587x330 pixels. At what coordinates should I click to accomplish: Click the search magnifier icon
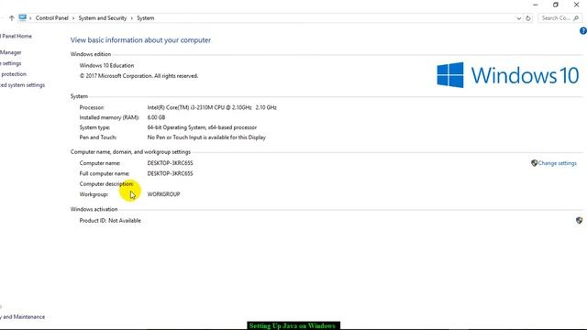[x=576, y=18]
